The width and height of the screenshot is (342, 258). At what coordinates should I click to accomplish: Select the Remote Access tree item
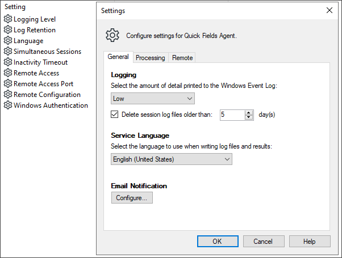click(x=36, y=73)
